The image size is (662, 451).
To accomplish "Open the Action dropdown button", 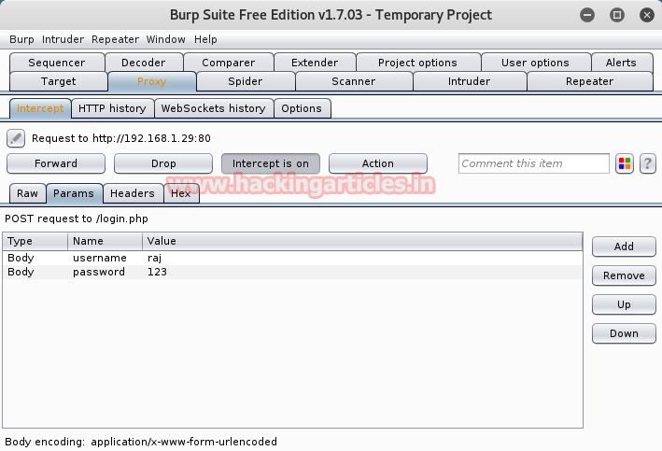I will (378, 163).
